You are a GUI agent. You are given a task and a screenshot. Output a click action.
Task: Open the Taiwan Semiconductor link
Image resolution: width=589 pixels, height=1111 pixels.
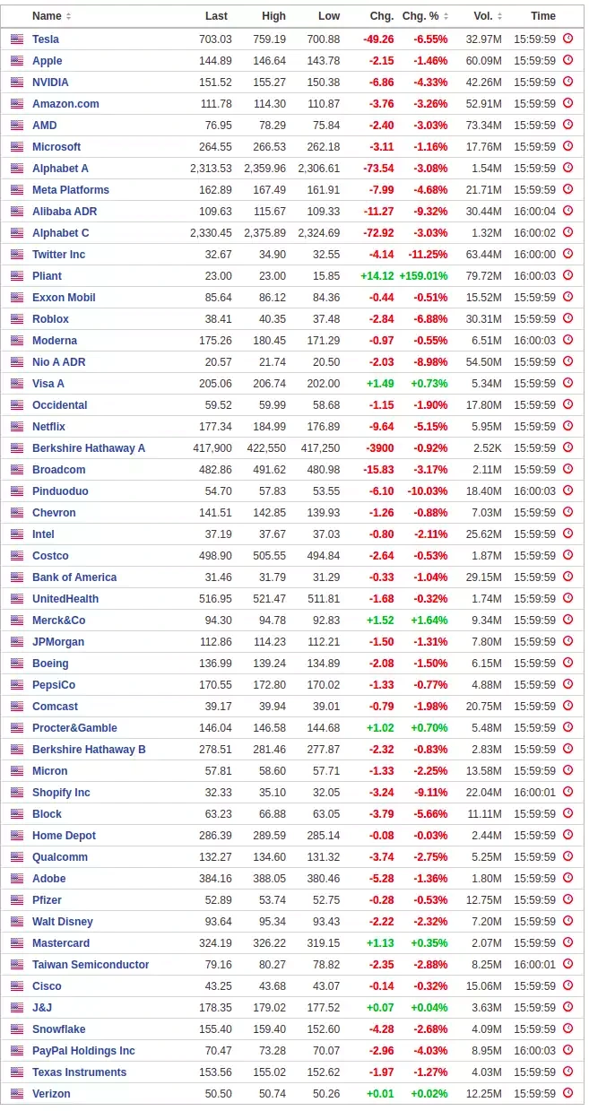click(91, 965)
